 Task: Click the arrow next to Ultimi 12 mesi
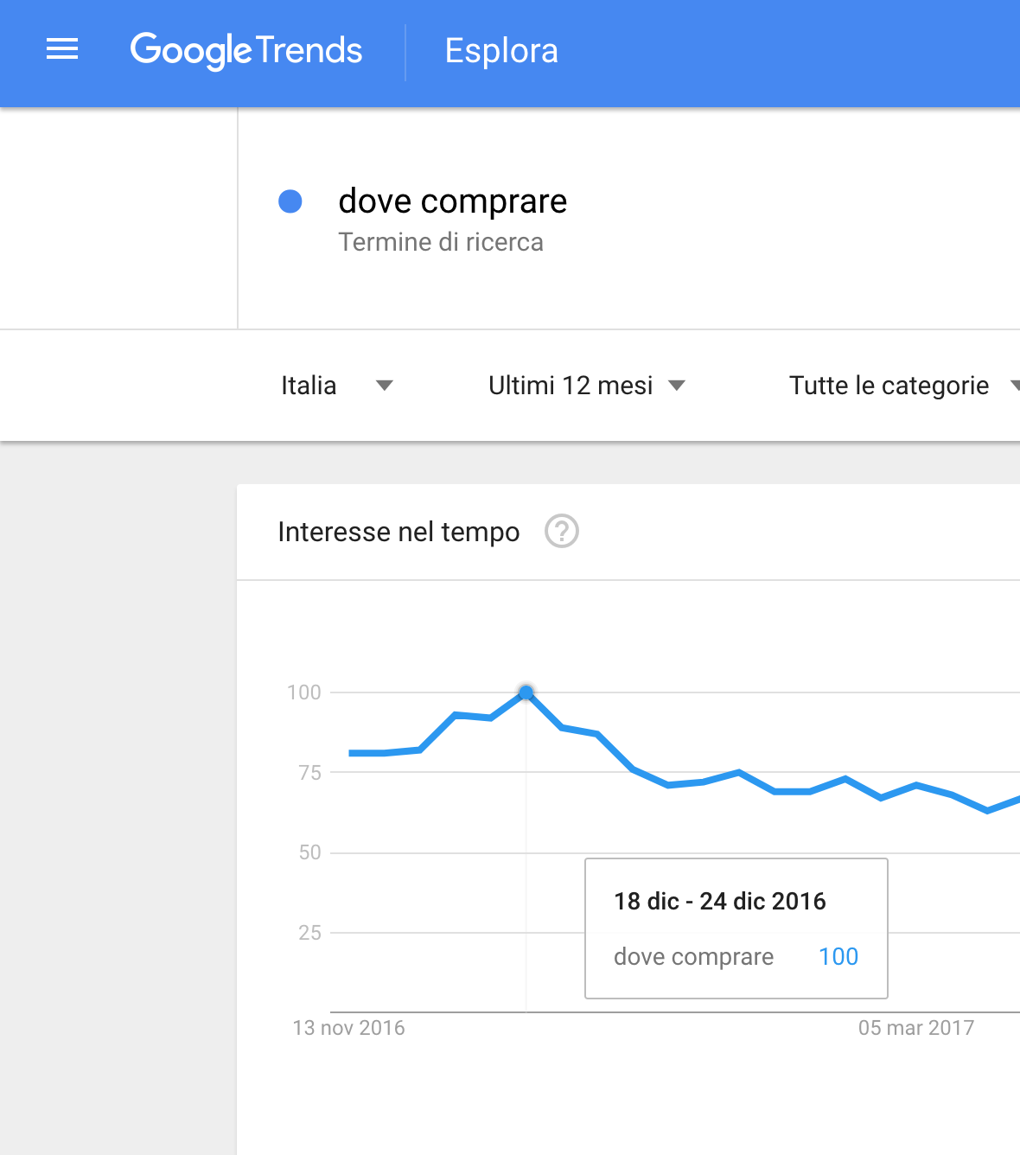[x=677, y=386]
